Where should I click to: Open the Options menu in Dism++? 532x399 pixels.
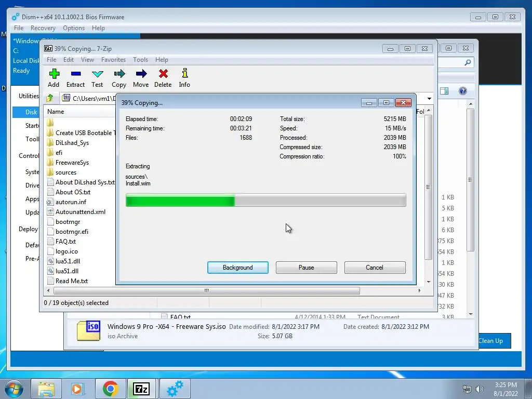coord(74,28)
